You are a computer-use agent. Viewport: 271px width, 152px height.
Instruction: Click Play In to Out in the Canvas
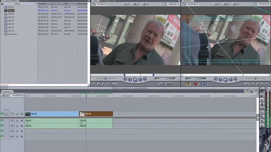[x=221, y=80]
